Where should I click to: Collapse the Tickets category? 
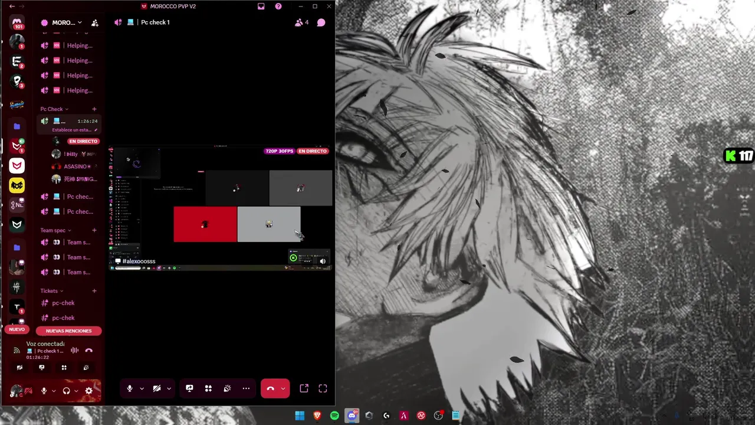point(52,290)
